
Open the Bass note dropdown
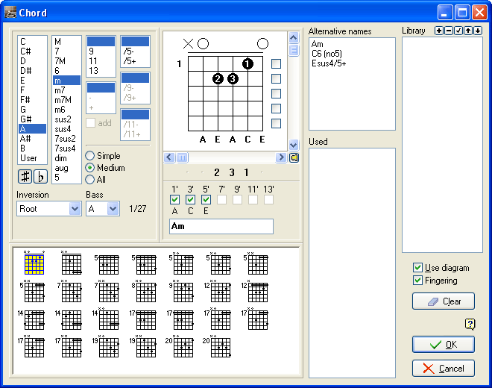(113, 209)
